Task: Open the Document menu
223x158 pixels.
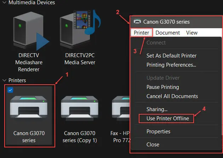Action: 168,33
